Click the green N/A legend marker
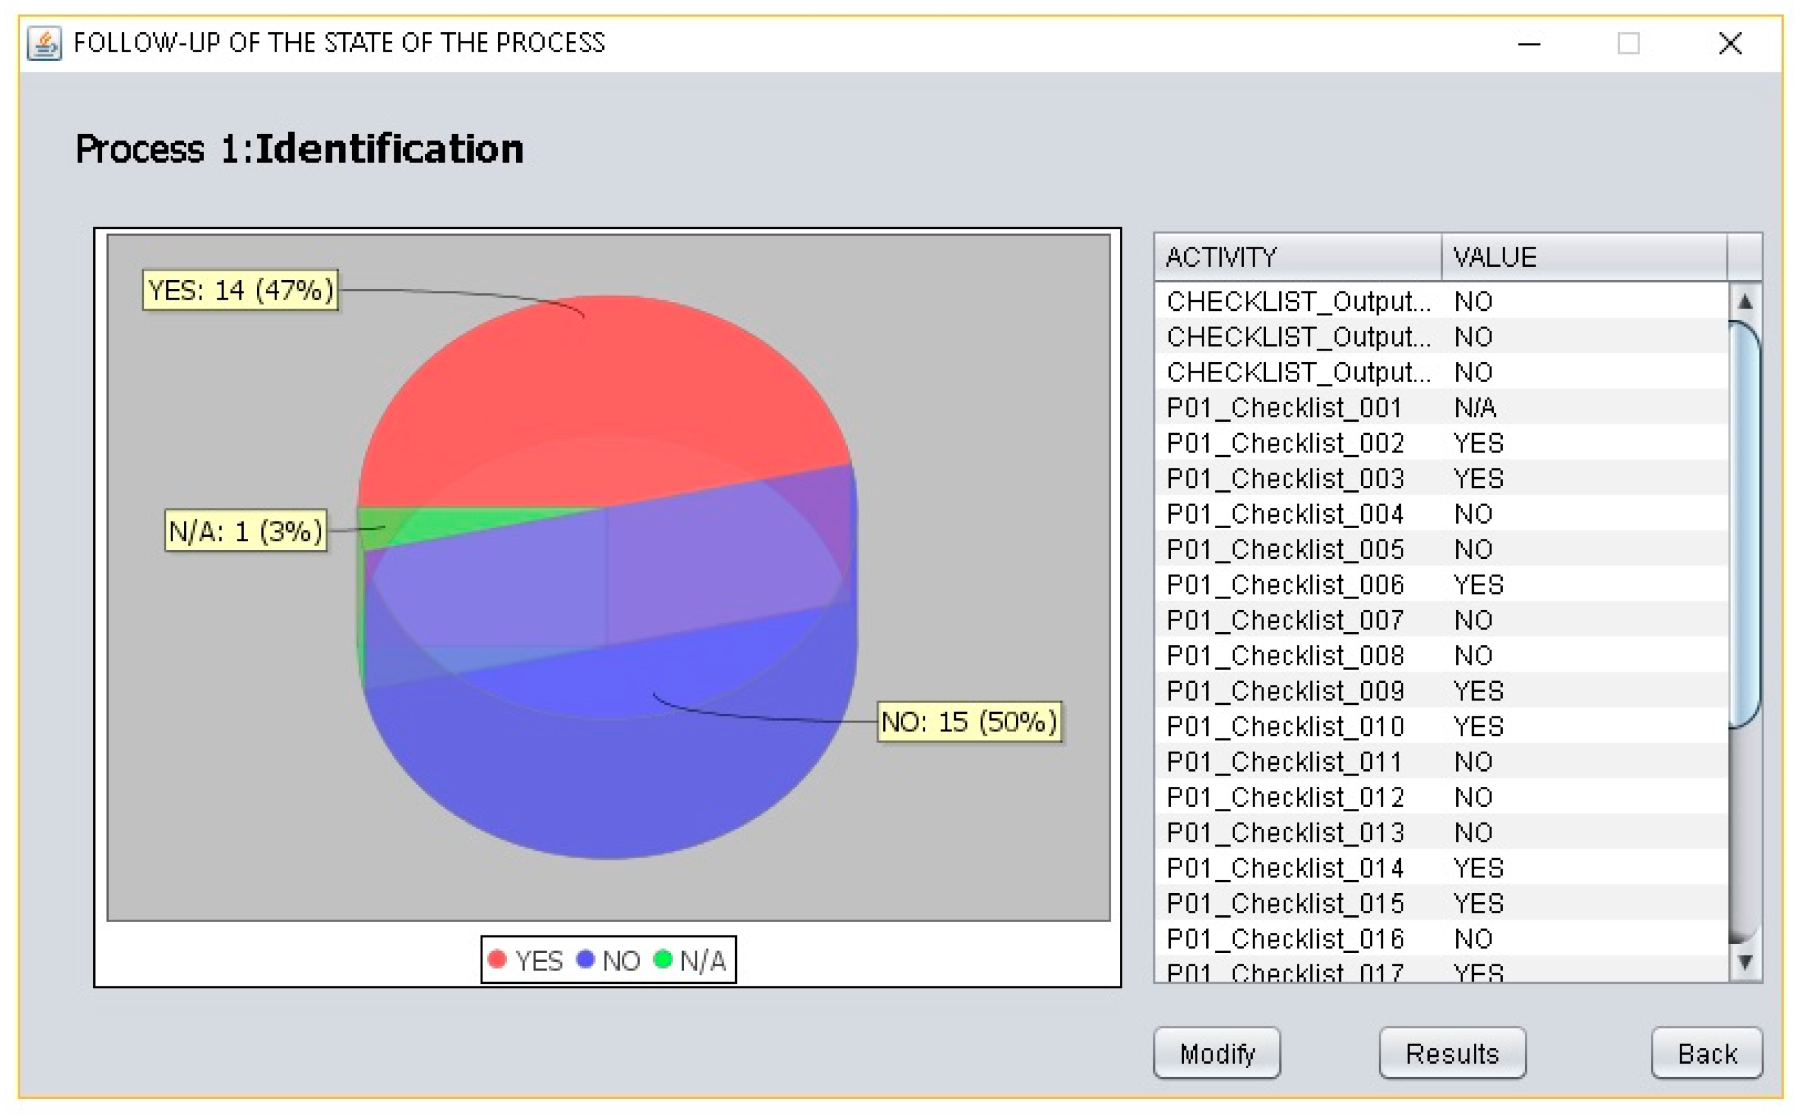Viewport: 1802px width, 1116px height. click(663, 959)
